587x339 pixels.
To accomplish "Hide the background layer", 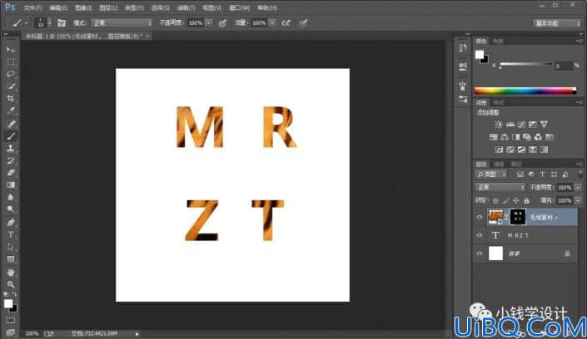I will [480, 253].
